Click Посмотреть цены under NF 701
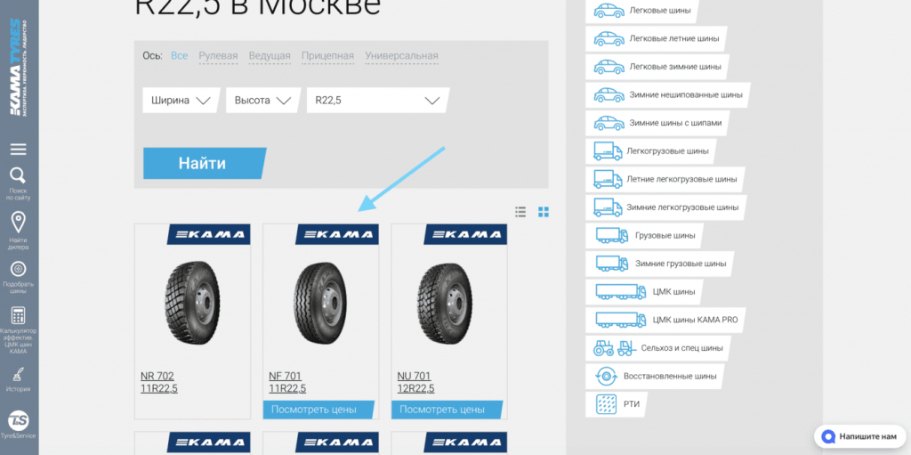The height and width of the screenshot is (455, 911). (318, 410)
